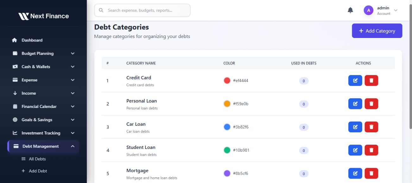The width and height of the screenshot is (412, 183).
Task: Expand Cash & Wallets chevron
Action: click(x=73, y=67)
